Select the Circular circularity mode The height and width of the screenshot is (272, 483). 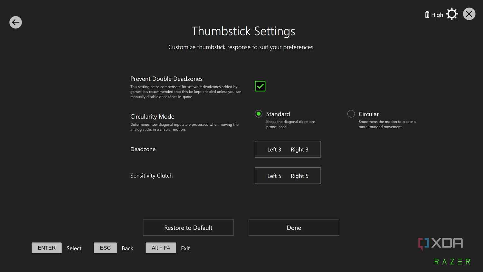[351, 114]
